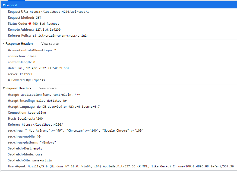Select the Accept-Encoding gzip, deflate, br value
The height and width of the screenshot is (172, 237).
(51, 101)
